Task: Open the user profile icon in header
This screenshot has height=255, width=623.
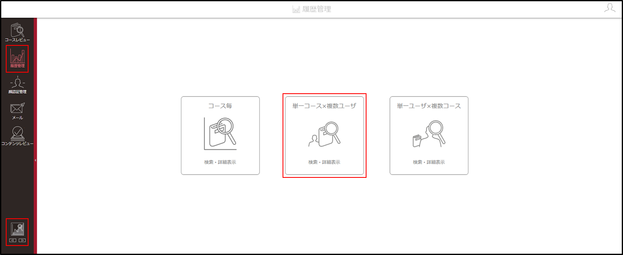Action: coord(610,8)
